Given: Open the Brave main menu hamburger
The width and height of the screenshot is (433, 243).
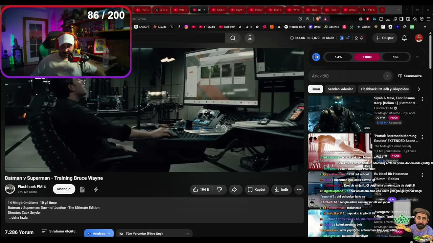Looking at the screenshot, I should pyautogui.click(x=429, y=19).
